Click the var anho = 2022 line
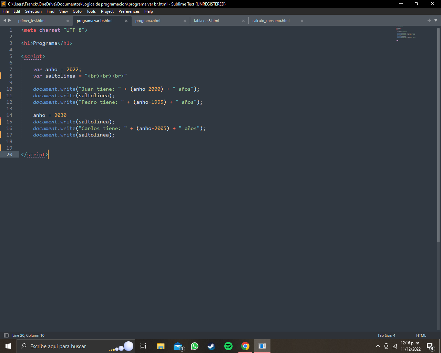The height and width of the screenshot is (353, 441). (x=57, y=69)
